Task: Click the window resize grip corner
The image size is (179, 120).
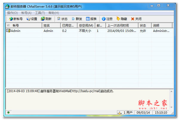Action: point(172,113)
